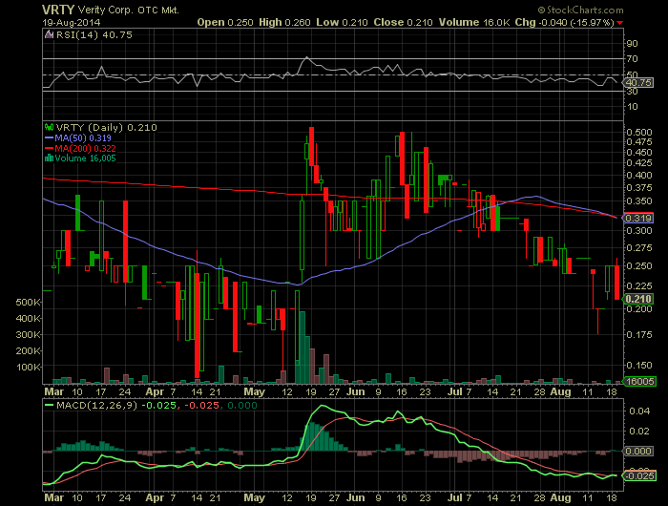Click the red MA(200) legend line sample

(x=49, y=148)
